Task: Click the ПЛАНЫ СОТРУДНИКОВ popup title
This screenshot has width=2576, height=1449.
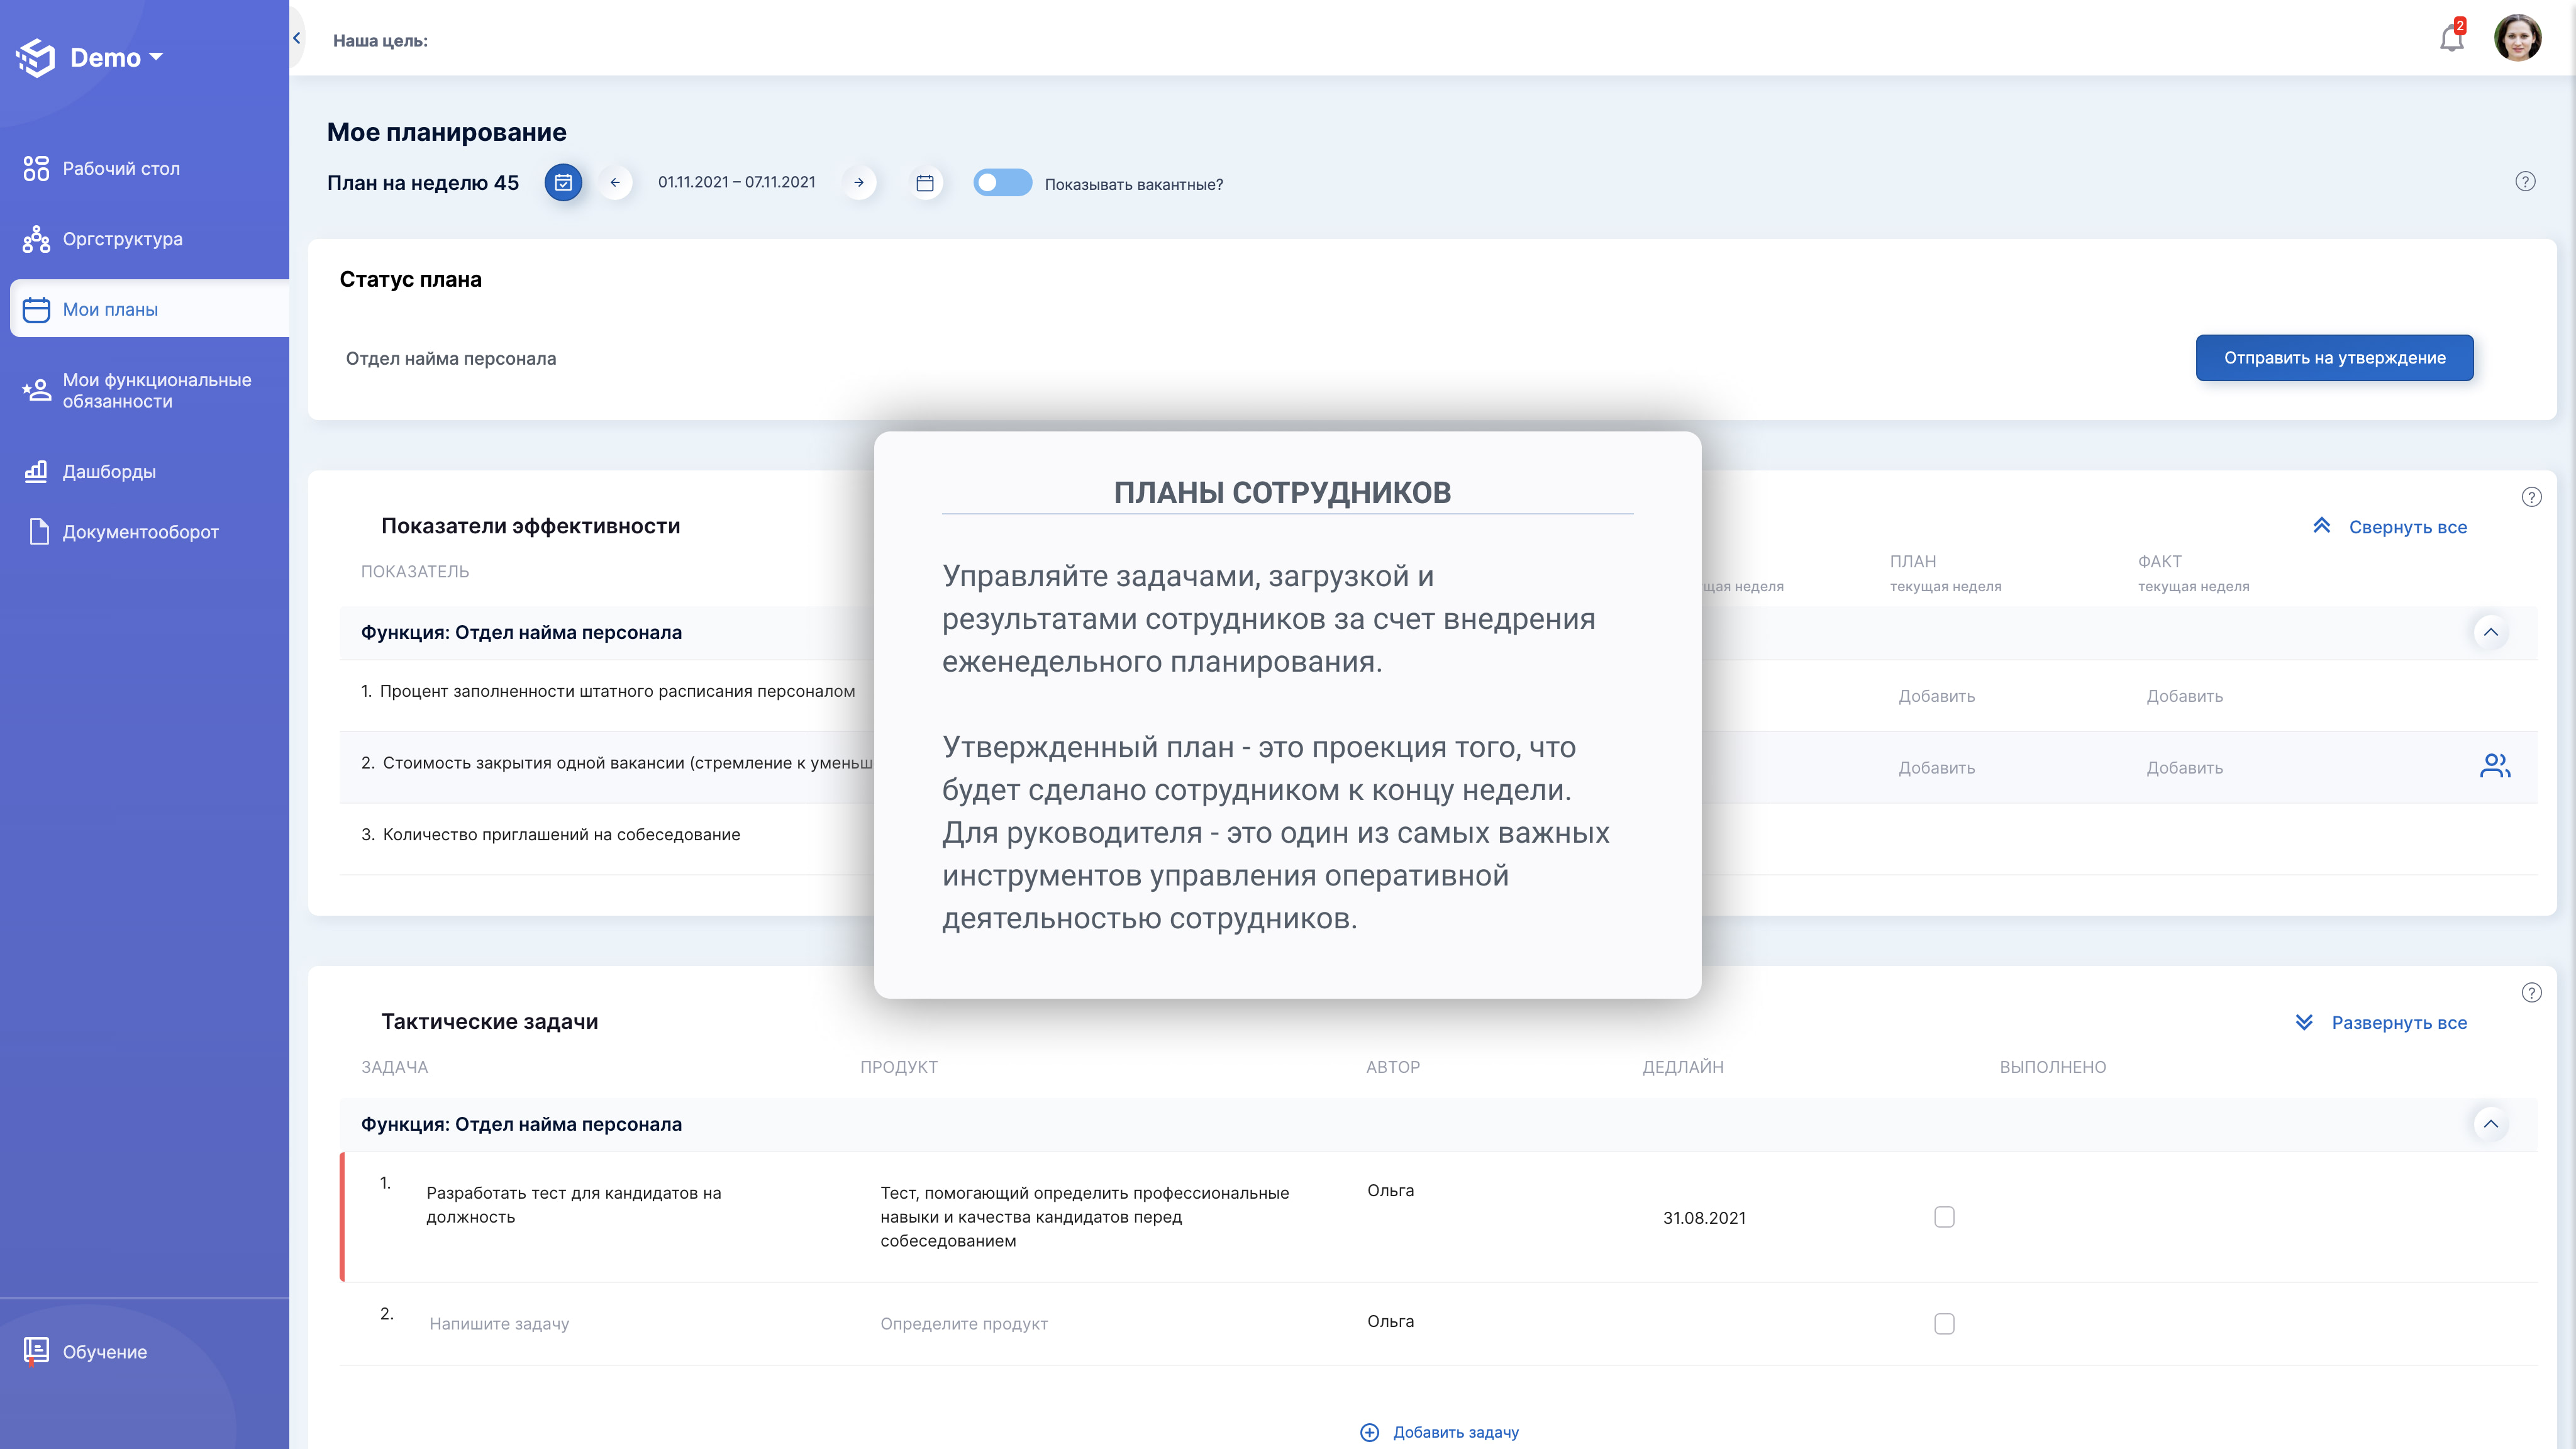Action: [1282, 492]
